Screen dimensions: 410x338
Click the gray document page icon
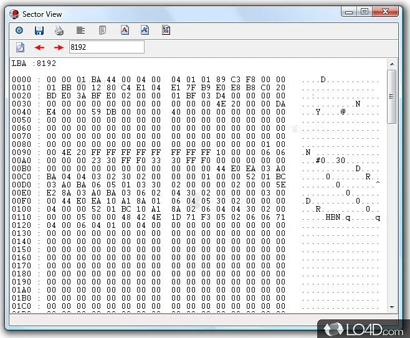[102, 30]
